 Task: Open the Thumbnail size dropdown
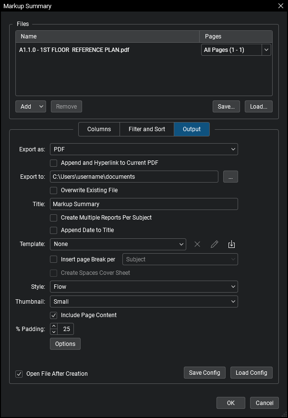[x=144, y=302]
